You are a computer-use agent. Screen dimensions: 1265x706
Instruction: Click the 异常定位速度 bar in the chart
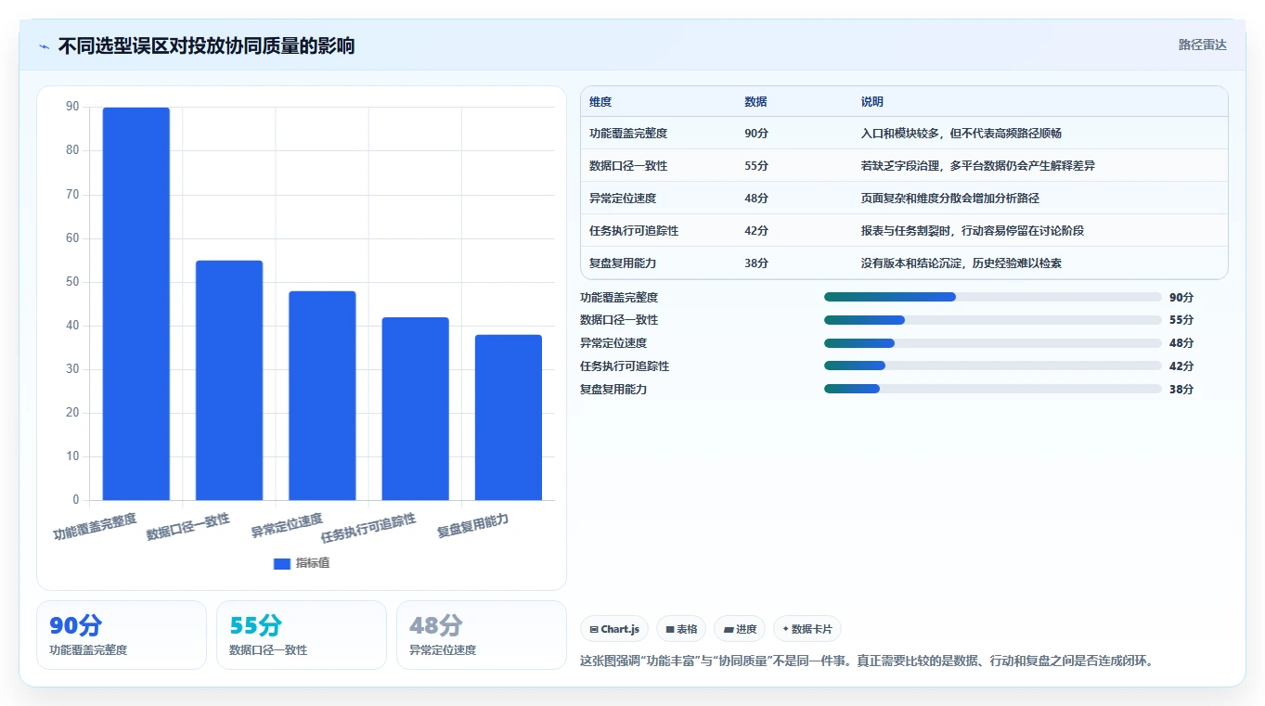[322, 395]
